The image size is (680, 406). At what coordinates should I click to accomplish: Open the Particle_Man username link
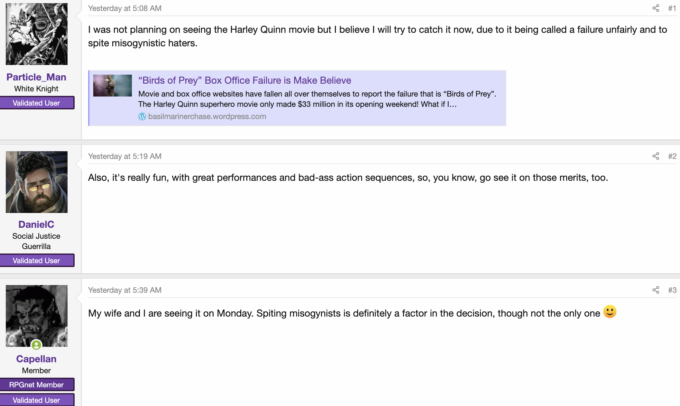click(36, 77)
